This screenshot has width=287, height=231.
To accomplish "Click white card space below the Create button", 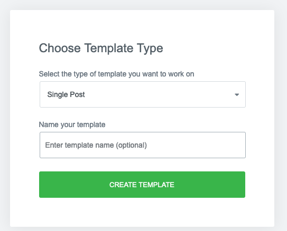I will tap(142, 212).
